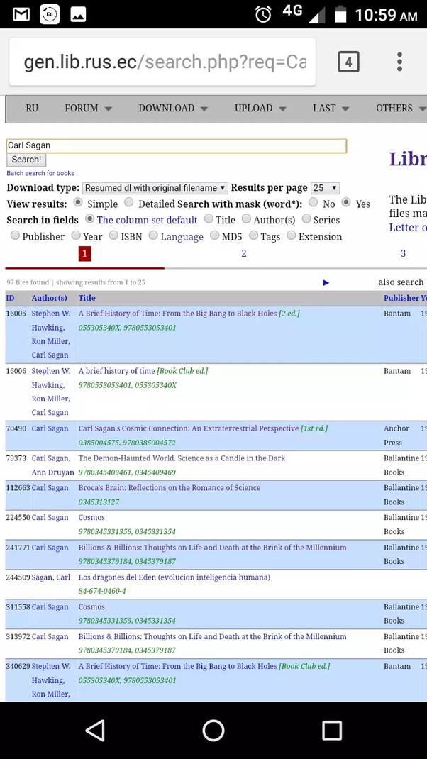Select ID 70490 text

pyautogui.click(x=16, y=428)
